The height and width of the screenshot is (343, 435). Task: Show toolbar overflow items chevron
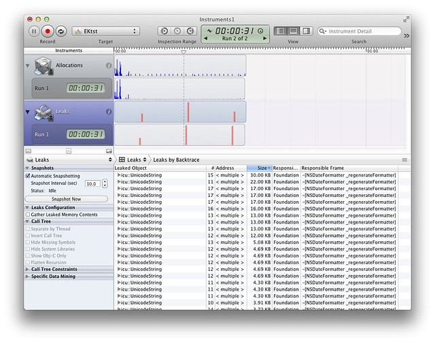406,36
